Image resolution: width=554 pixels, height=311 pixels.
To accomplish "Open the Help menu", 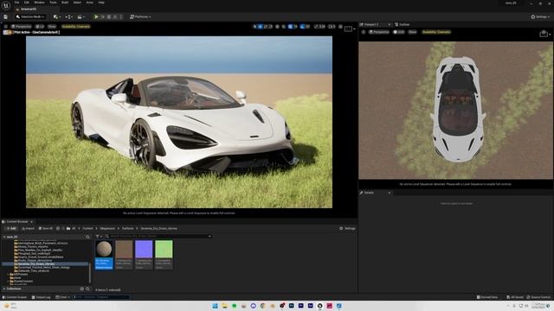I will click(101, 3).
